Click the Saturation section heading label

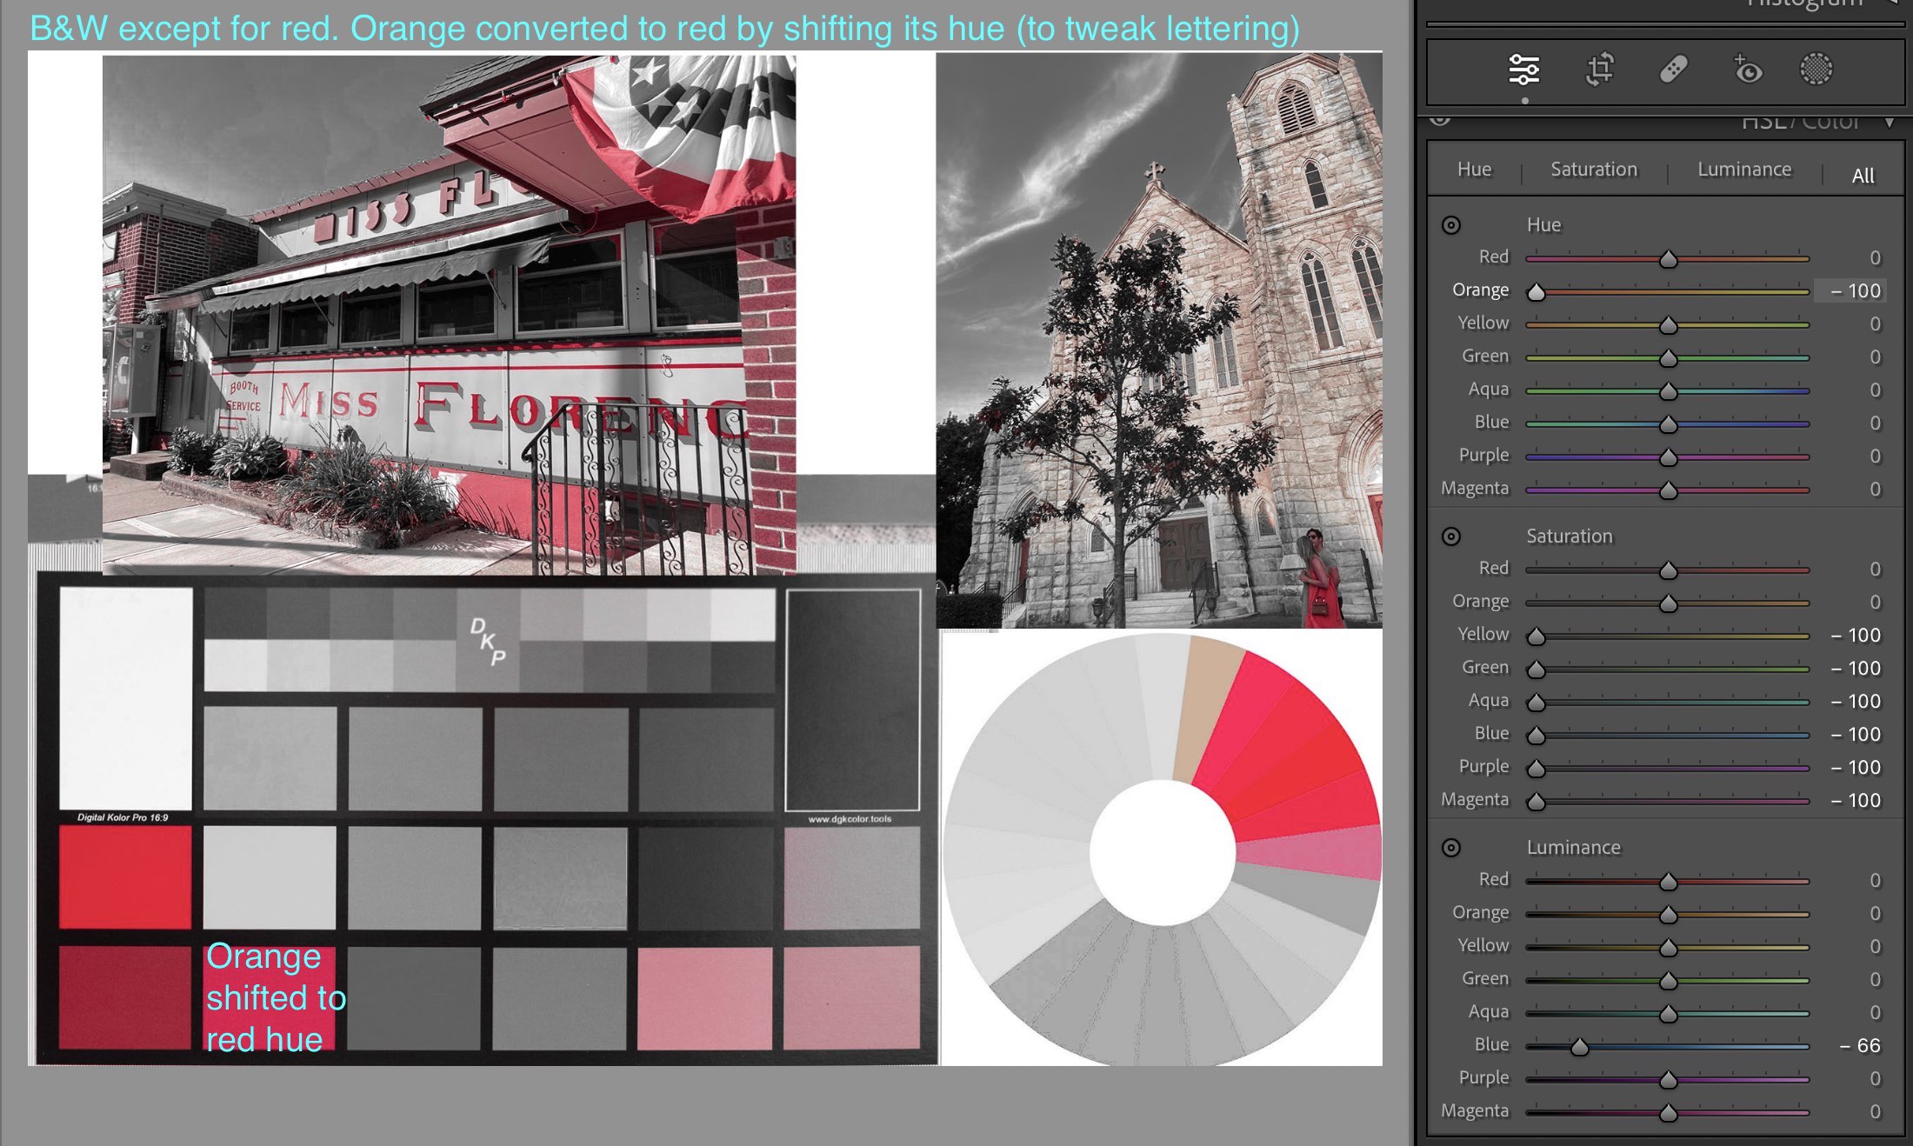coord(1570,536)
